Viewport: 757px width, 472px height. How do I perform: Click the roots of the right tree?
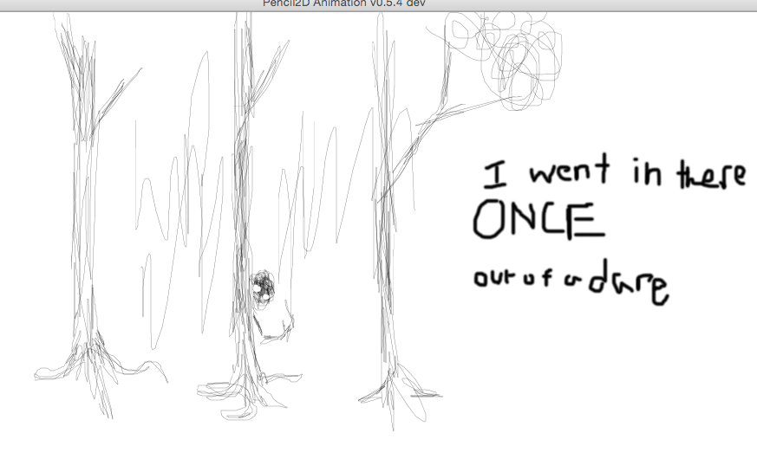pos(395,391)
